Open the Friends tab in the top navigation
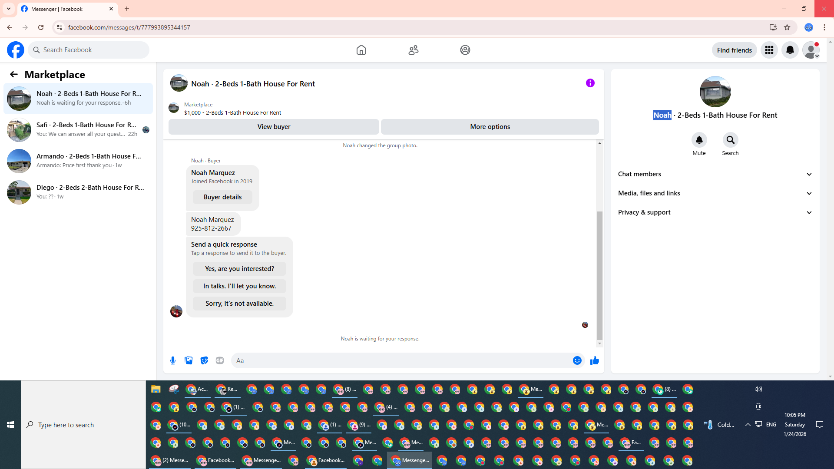834x469 pixels. [413, 50]
